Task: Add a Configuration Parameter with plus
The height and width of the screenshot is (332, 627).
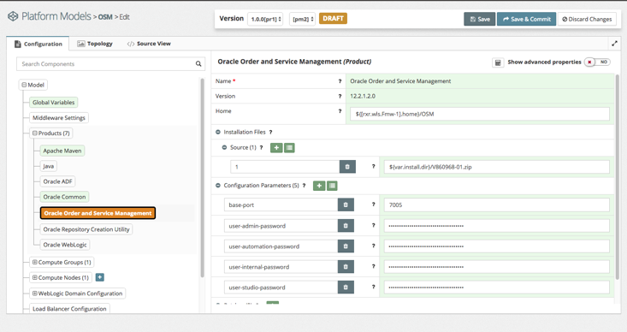Action: 319,186
